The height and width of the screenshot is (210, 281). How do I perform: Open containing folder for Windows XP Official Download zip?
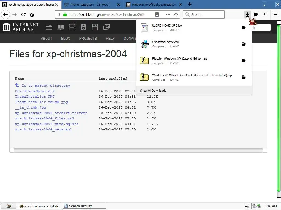coord(244,77)
